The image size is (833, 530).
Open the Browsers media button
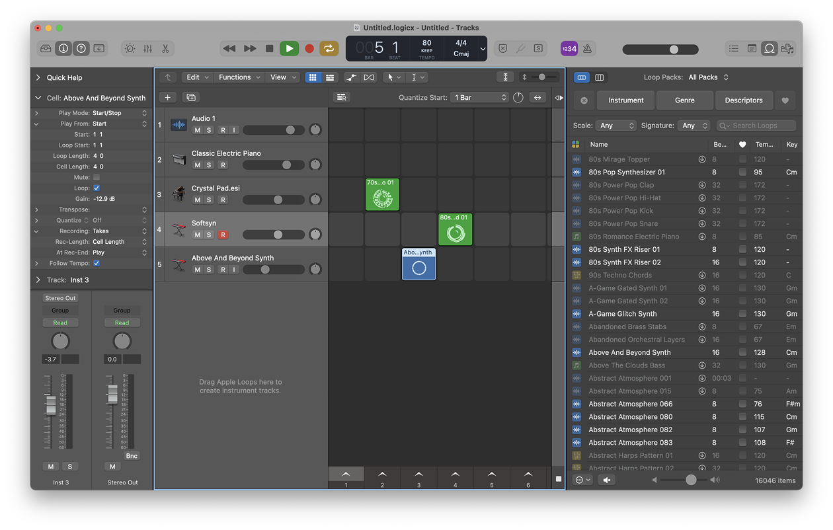pyautogui.click(x=787, y=48)
